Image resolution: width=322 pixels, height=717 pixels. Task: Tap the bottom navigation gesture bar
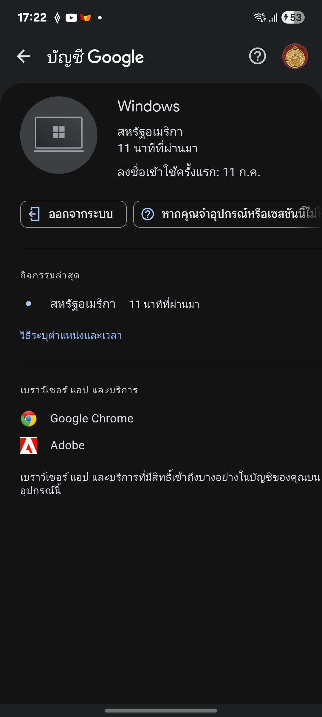click(161, 711)
